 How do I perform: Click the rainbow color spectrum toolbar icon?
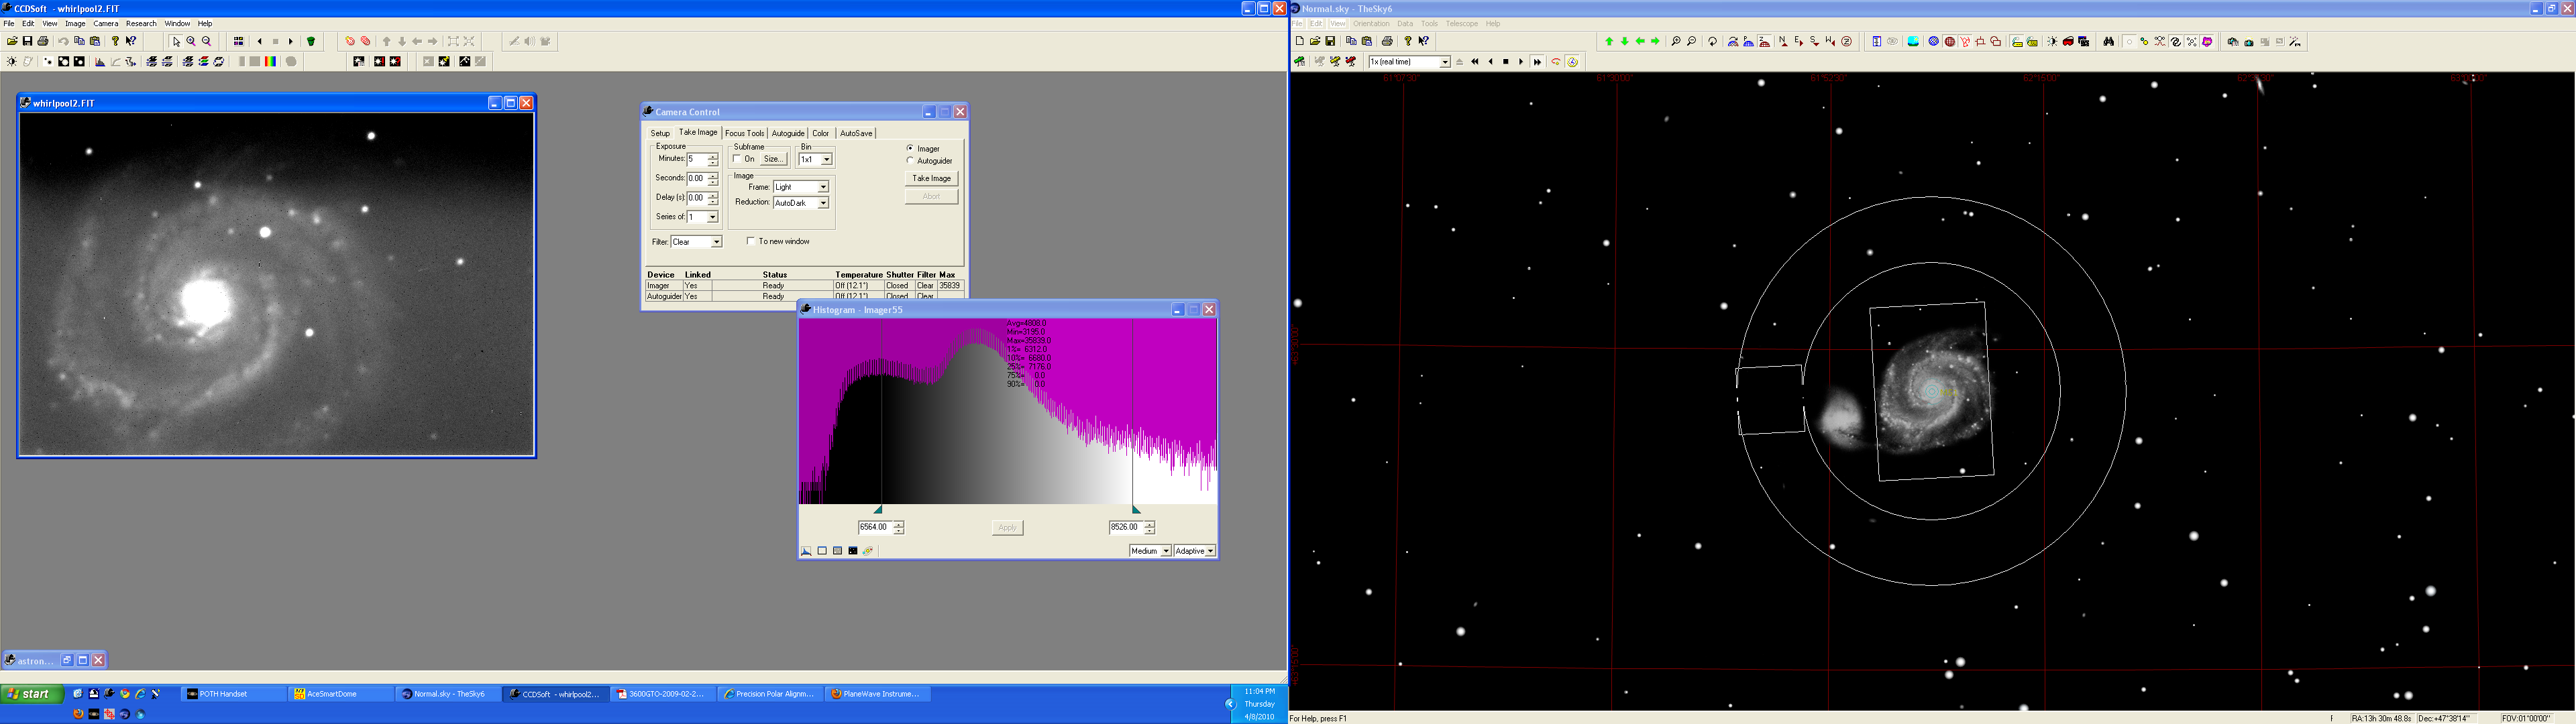270,62
